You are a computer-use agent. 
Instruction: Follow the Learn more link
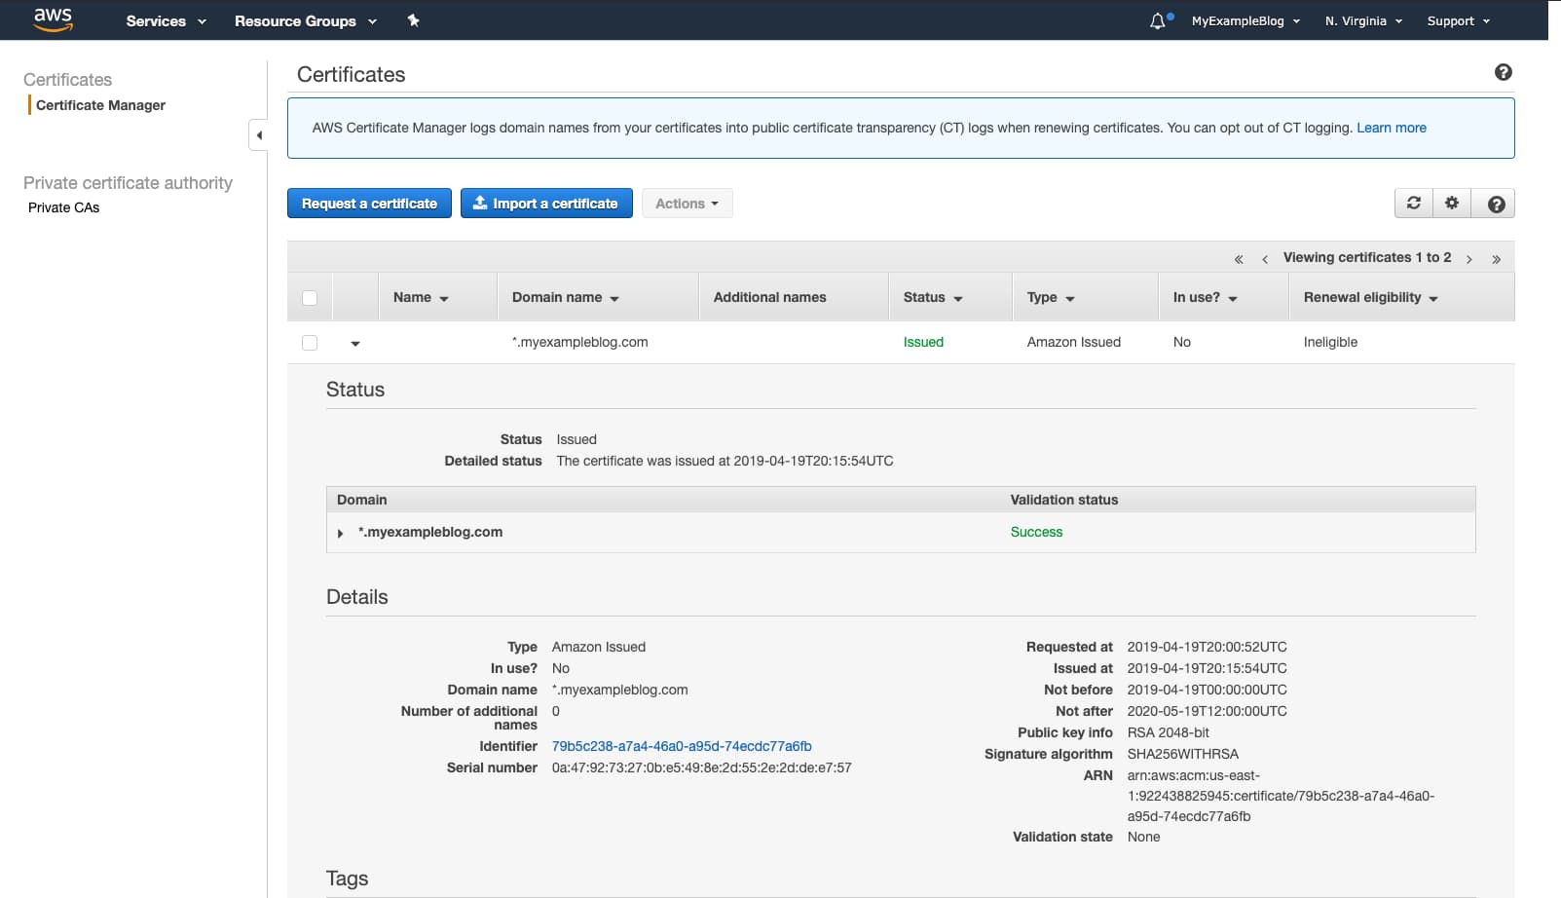(1392, 128)
